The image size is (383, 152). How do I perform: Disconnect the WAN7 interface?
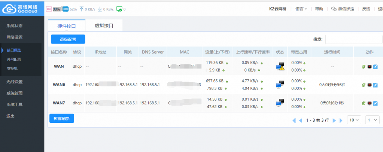(369, 103)
